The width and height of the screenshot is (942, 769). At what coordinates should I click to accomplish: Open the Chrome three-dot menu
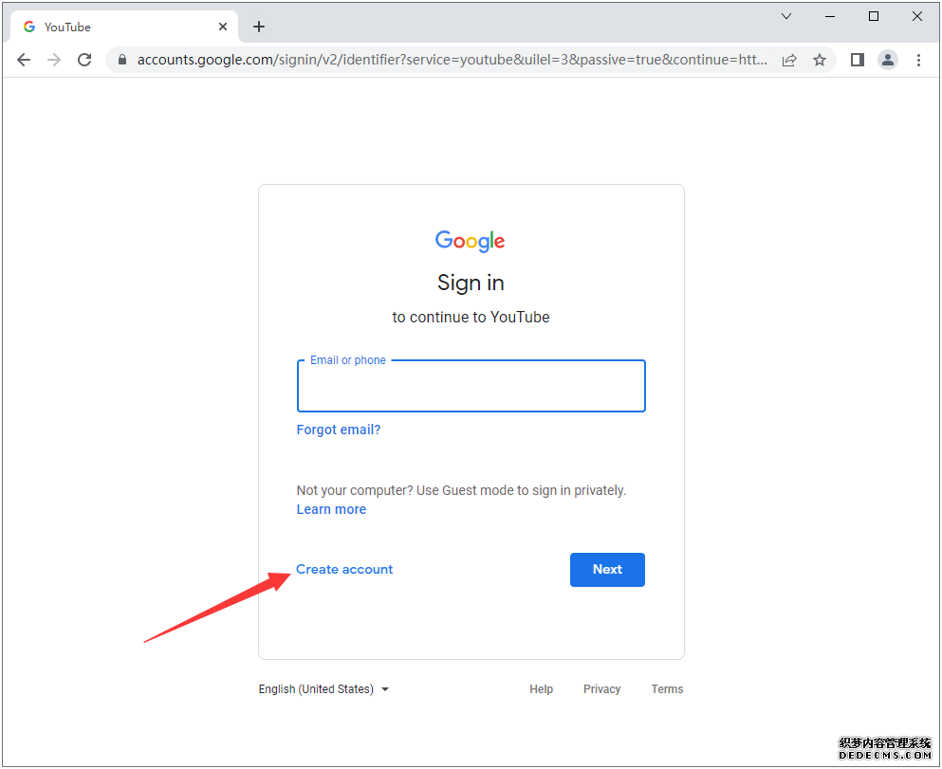click(918, 60)
